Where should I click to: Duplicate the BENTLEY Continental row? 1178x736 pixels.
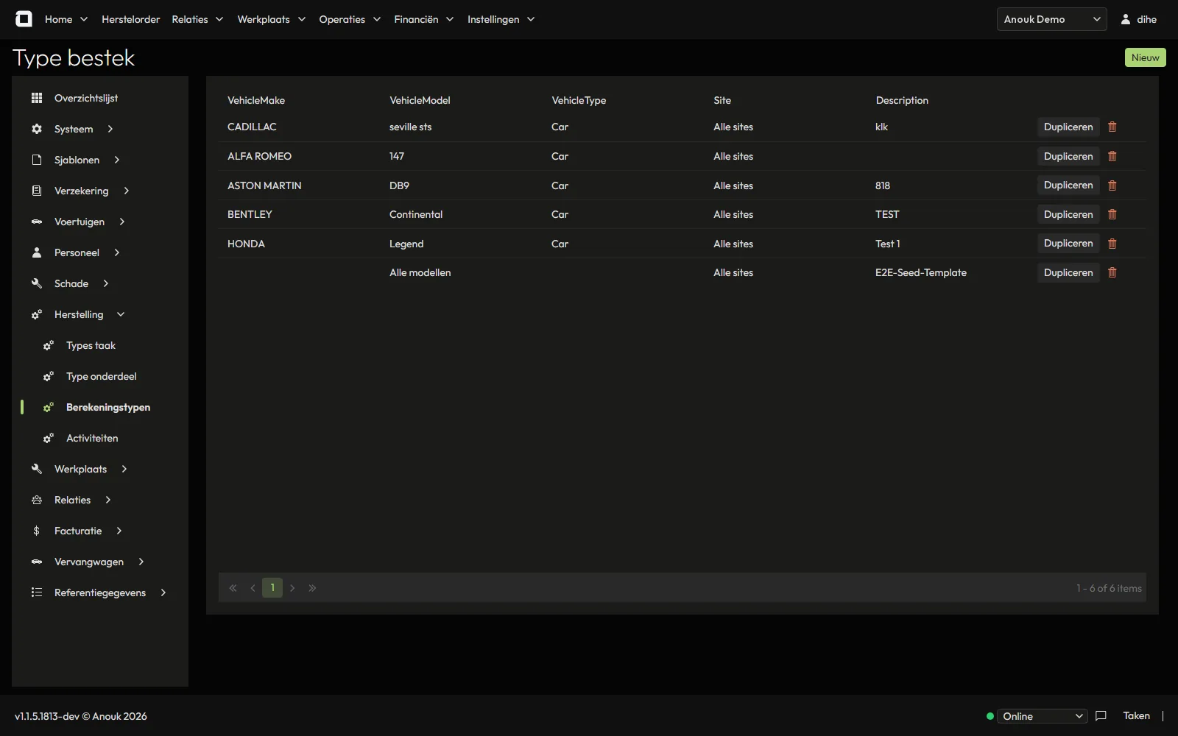pyautogui.click(x=1068, y=214)
